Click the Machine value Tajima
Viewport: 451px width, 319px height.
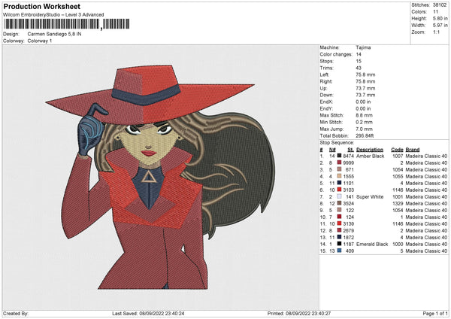pos(363,47)
